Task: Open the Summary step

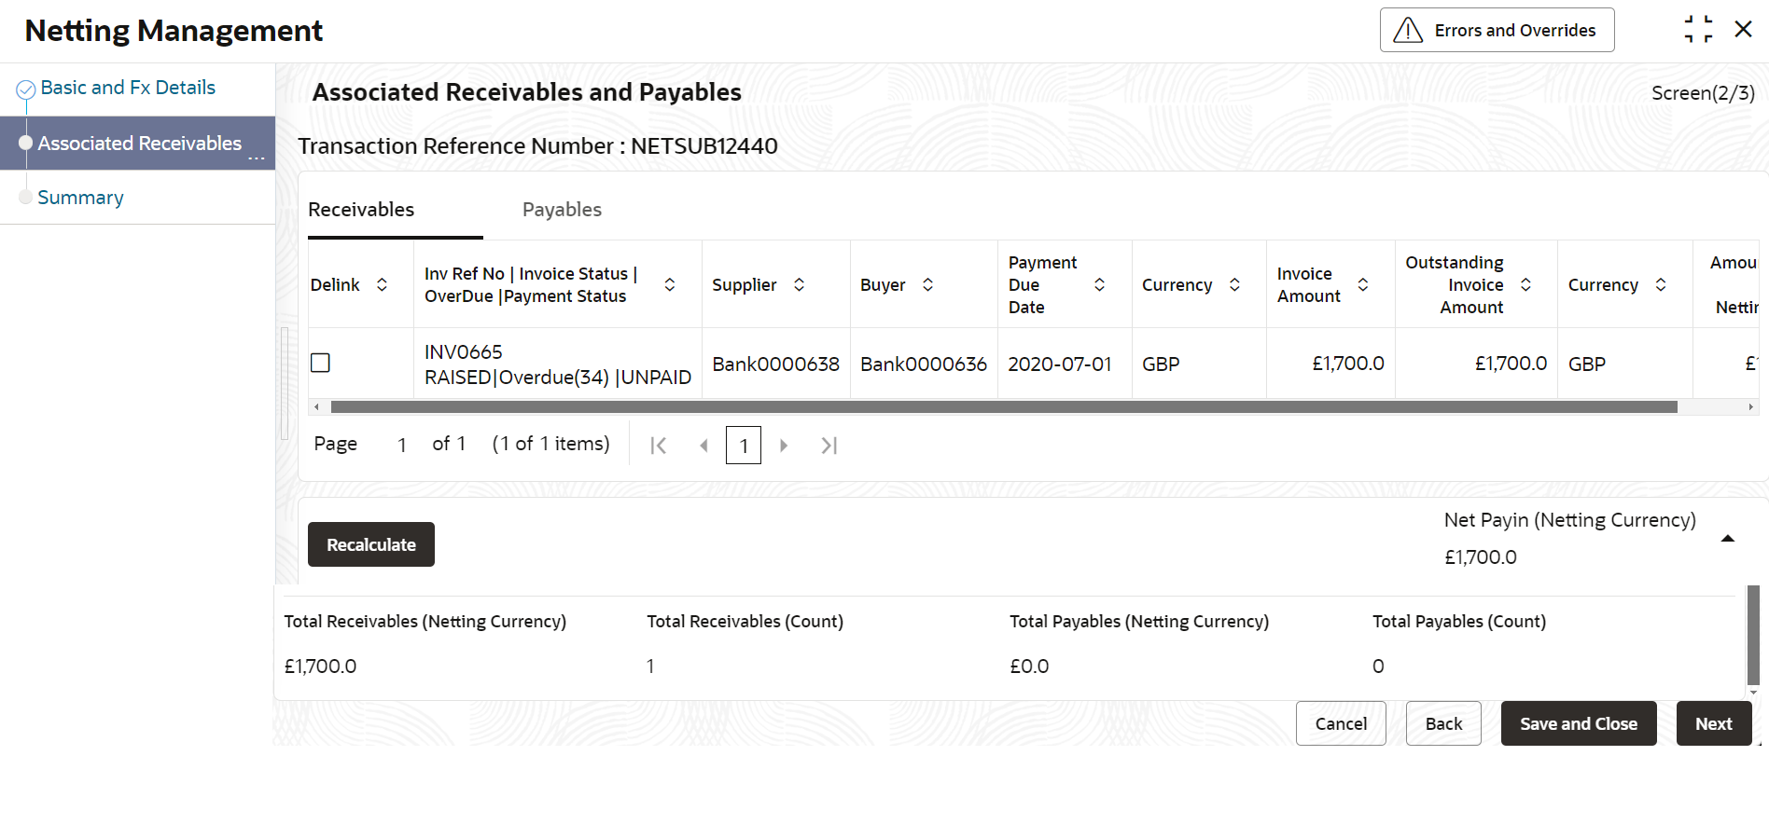Action: 80,198
